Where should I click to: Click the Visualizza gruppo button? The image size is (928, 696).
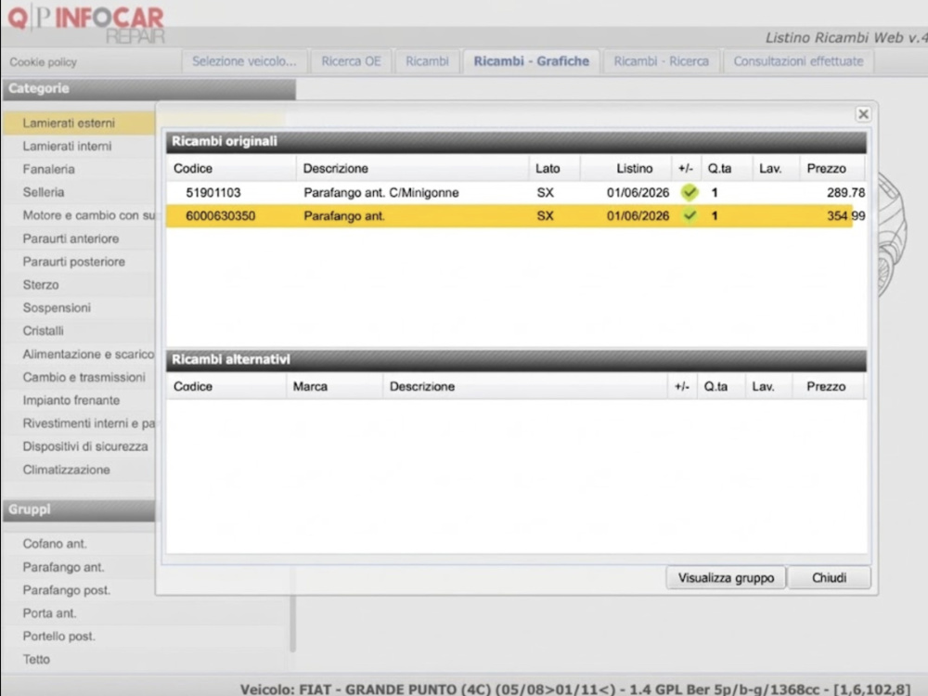726,577
